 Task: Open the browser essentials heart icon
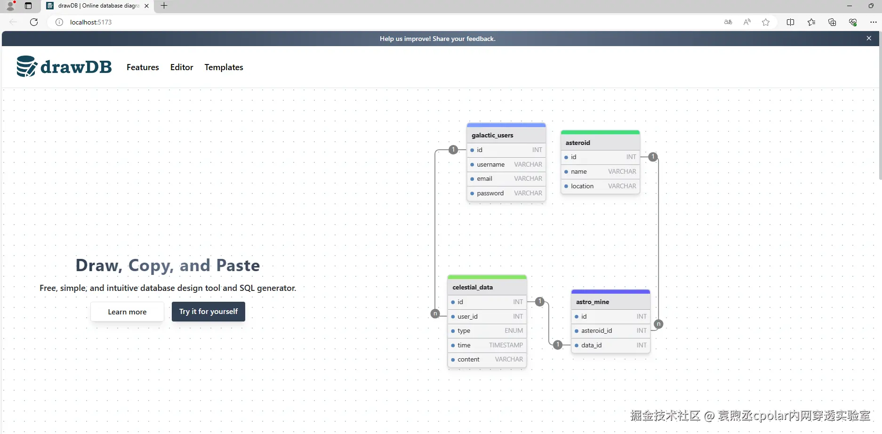tap(852, 22)
